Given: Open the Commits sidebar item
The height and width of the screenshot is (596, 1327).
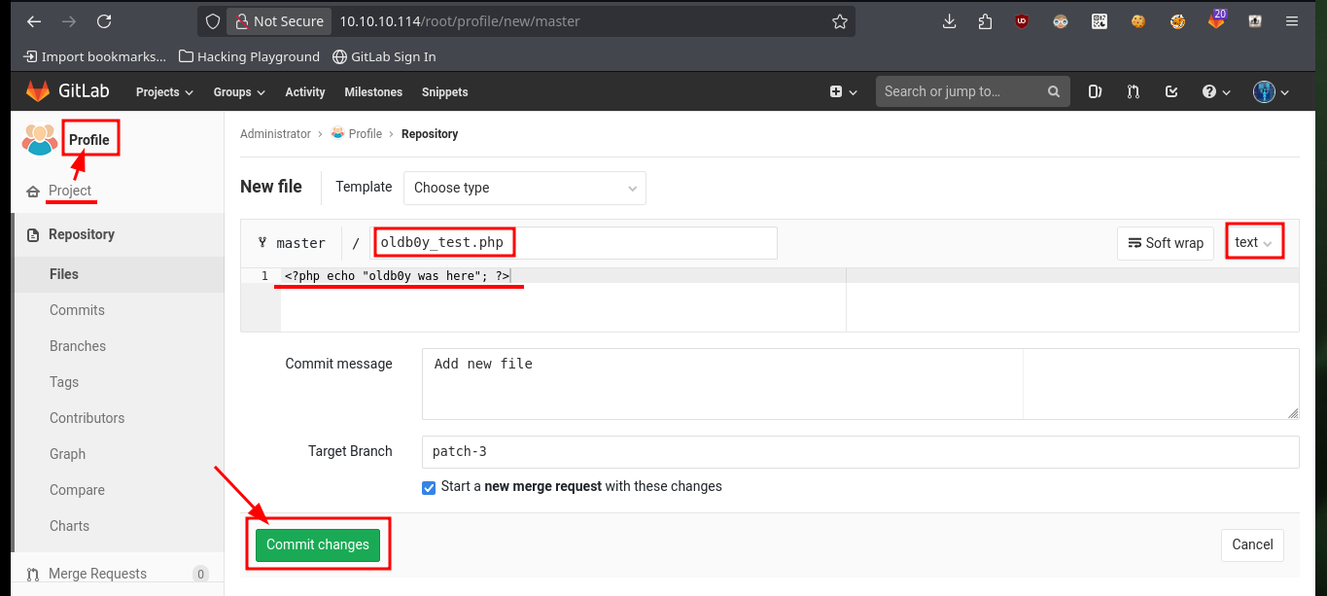Looking at the screenshot, I should pyautogui.click(x=77, y=310).
